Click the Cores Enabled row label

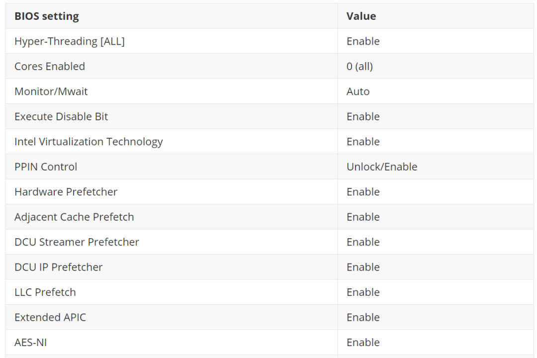click(x=50, y=66)
